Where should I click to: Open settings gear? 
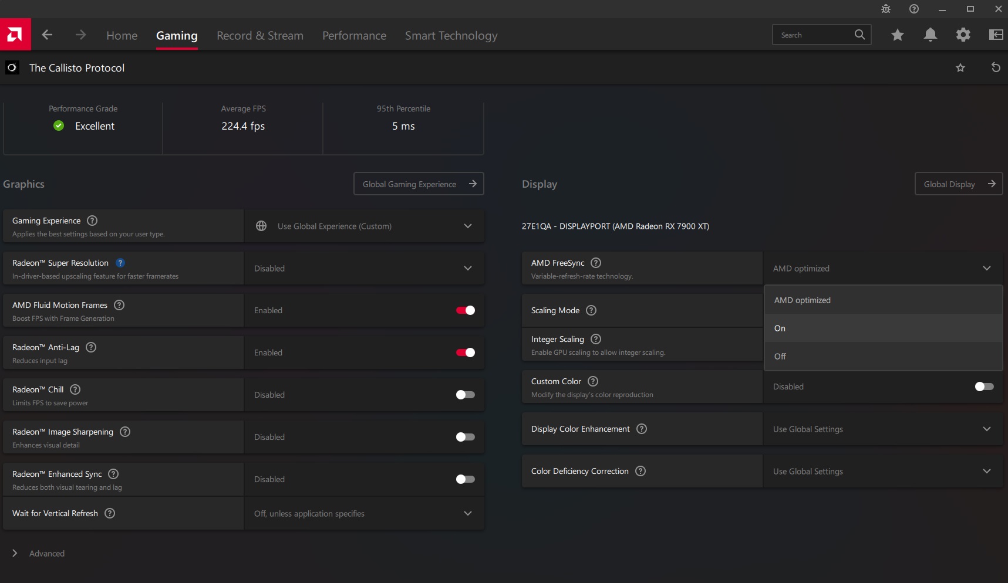click(x=963, y=35)
